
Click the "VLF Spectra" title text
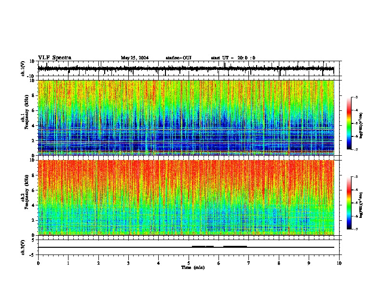[55, 58]
